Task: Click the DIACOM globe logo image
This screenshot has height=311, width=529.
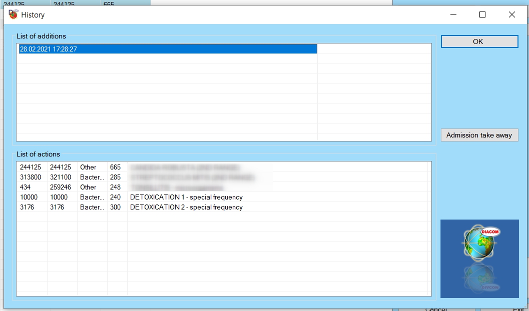Action: tap(479, 258)
